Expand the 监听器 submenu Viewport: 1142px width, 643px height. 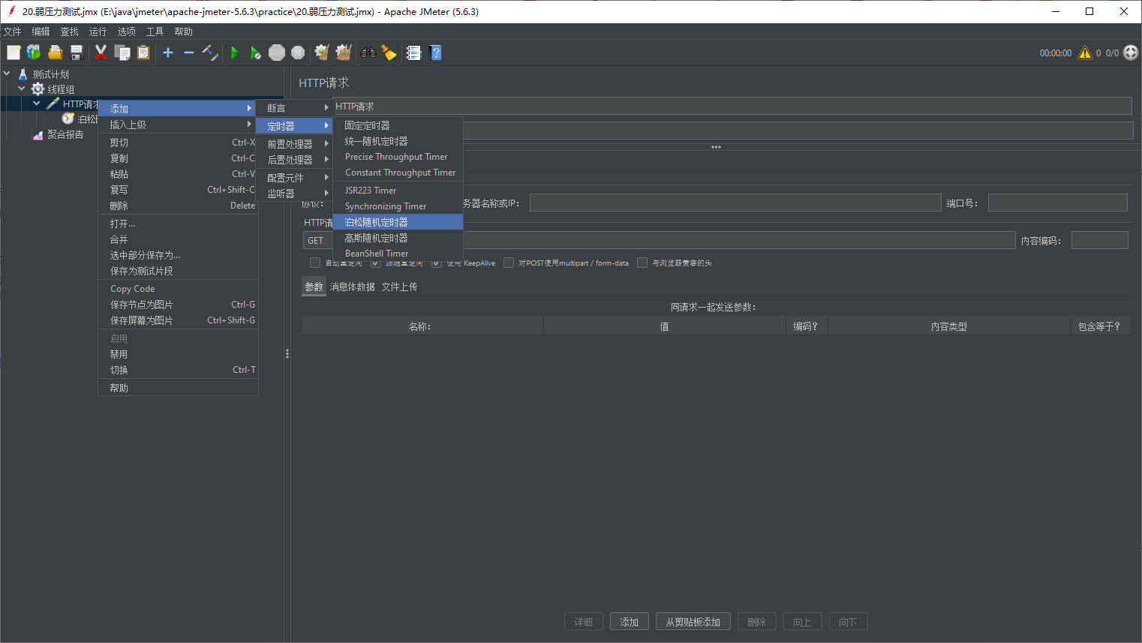pos(295,193)
